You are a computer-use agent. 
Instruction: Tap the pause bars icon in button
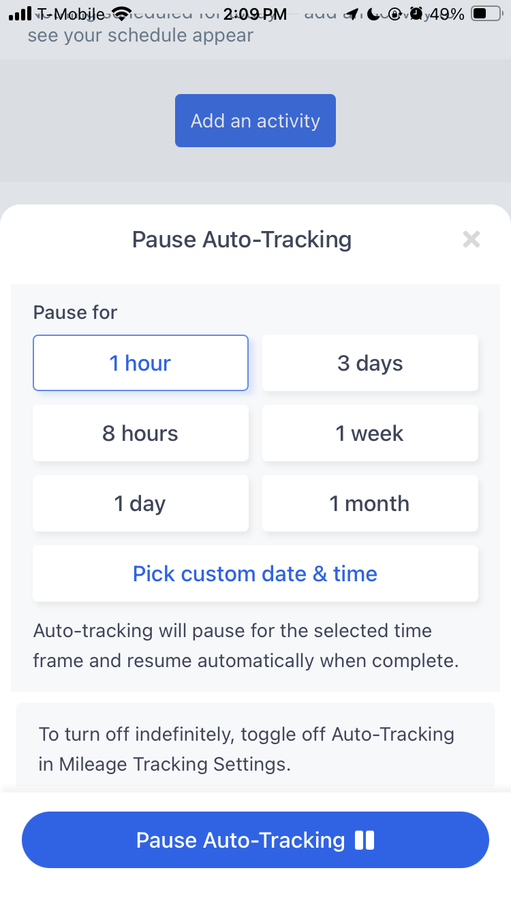click(x=365, y=840)
